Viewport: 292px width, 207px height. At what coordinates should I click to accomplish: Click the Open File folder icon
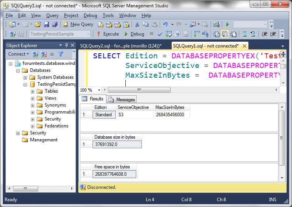[x=38, y=24]
